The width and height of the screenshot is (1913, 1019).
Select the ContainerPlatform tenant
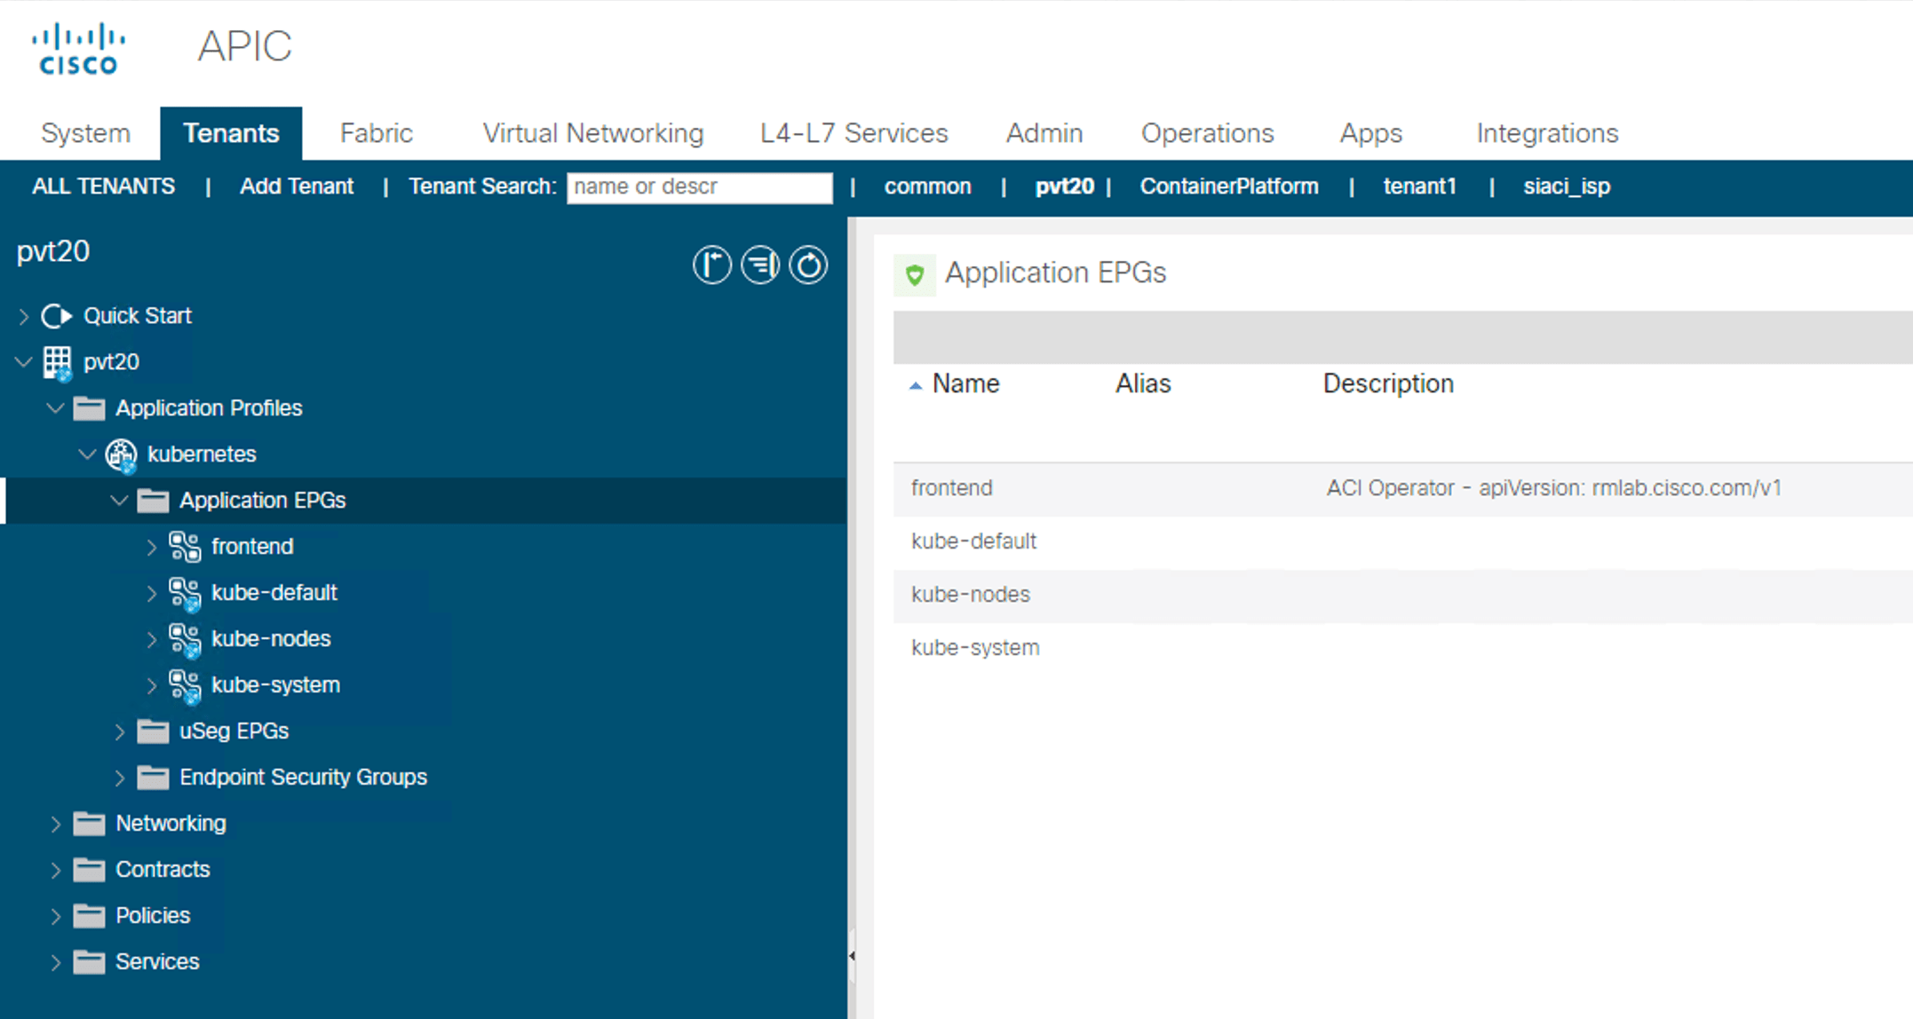(x=1229, y=186)
